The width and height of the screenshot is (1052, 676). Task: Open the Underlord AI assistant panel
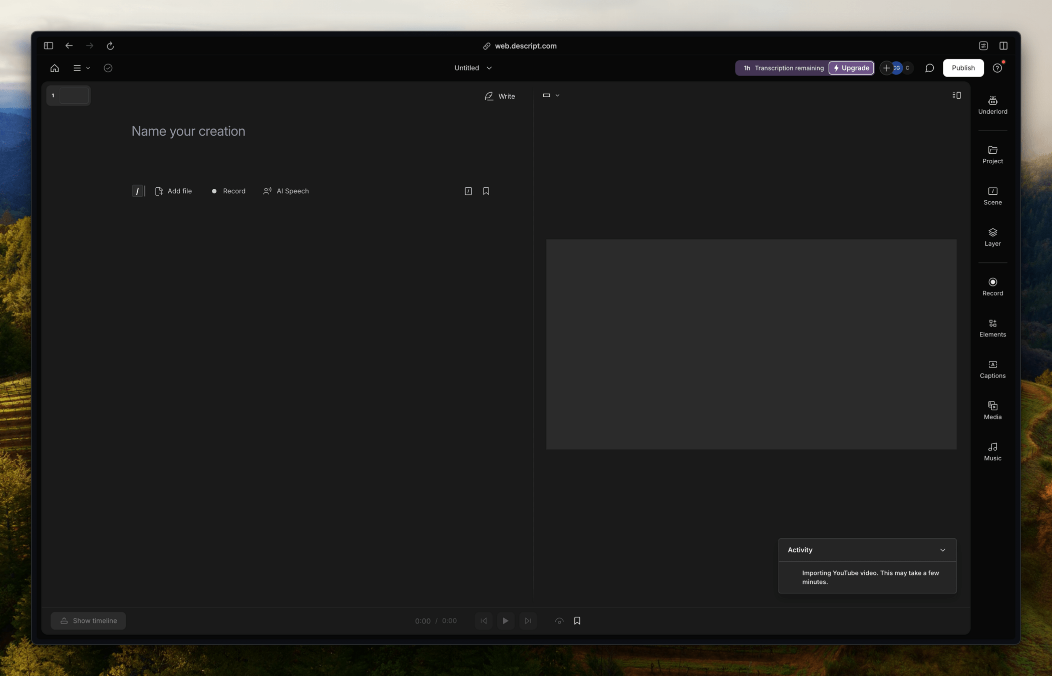[992, 105]
